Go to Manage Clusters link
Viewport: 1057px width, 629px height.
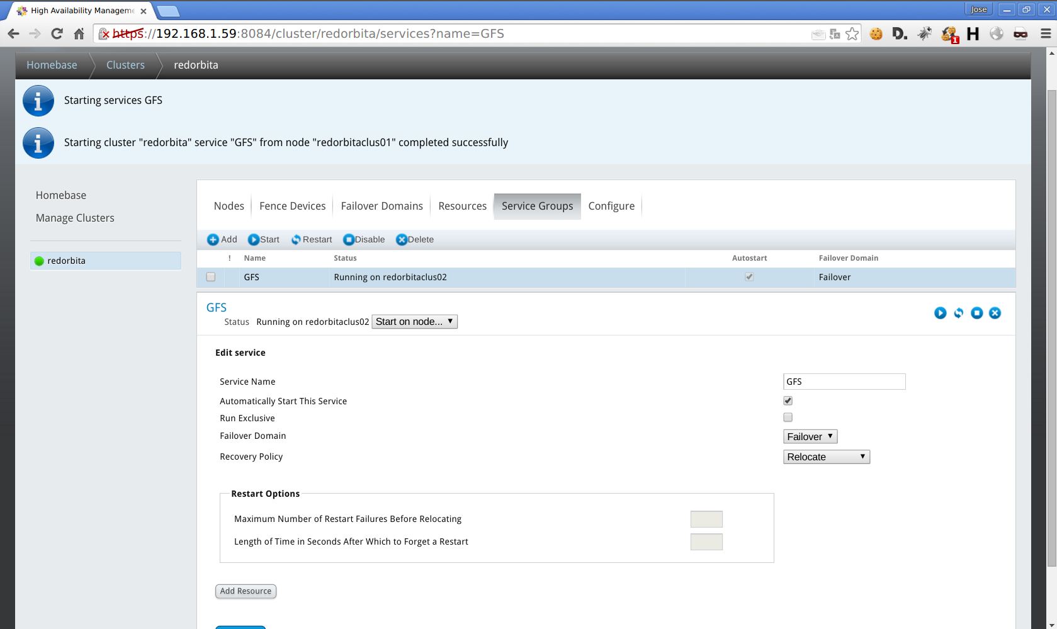coord(75,218)
